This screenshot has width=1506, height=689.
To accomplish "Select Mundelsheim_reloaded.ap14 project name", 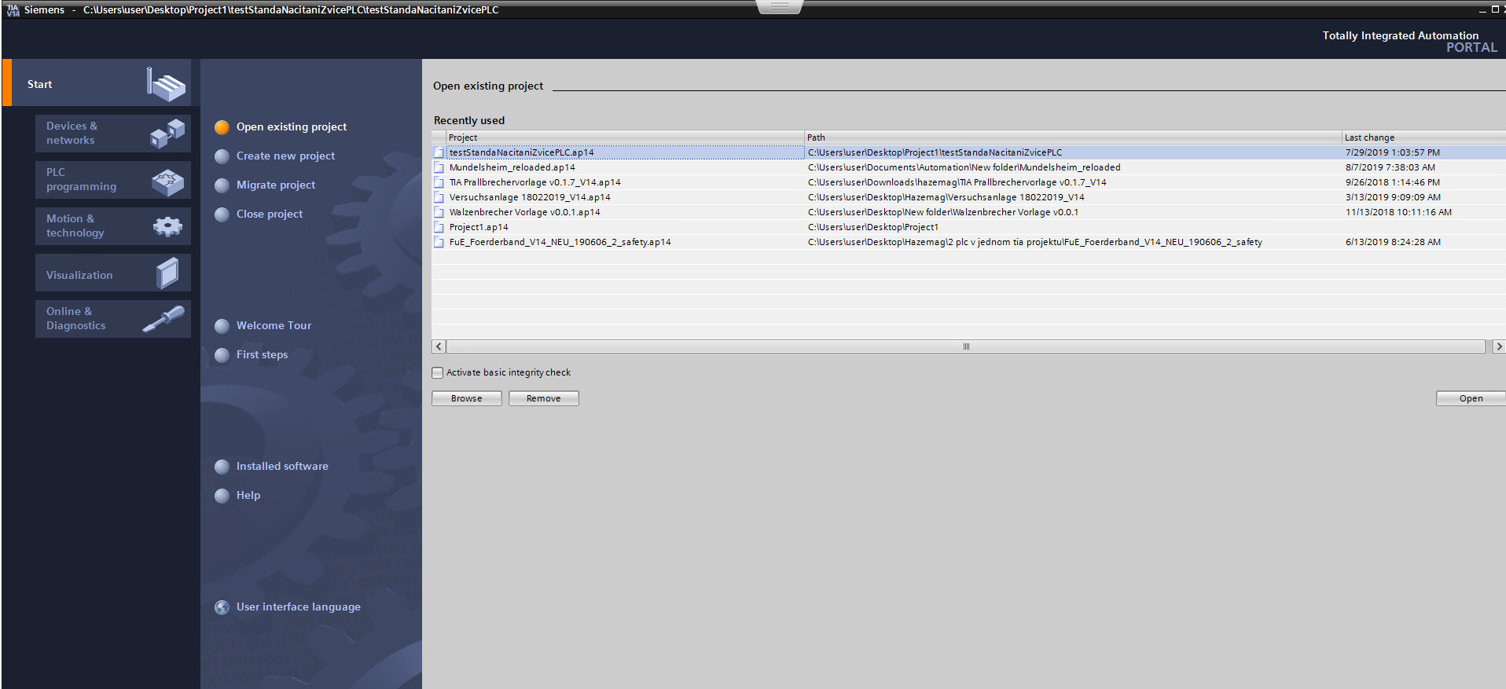I will pos(512,167).
